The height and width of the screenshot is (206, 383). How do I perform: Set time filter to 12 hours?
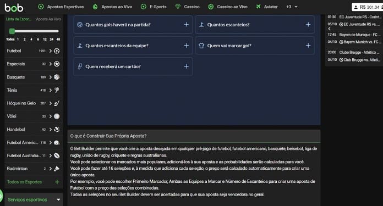(45, 39)
